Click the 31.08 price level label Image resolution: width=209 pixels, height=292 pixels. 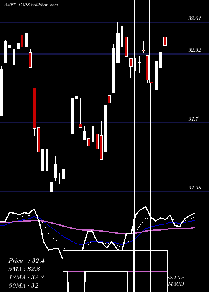coord(195,188)
